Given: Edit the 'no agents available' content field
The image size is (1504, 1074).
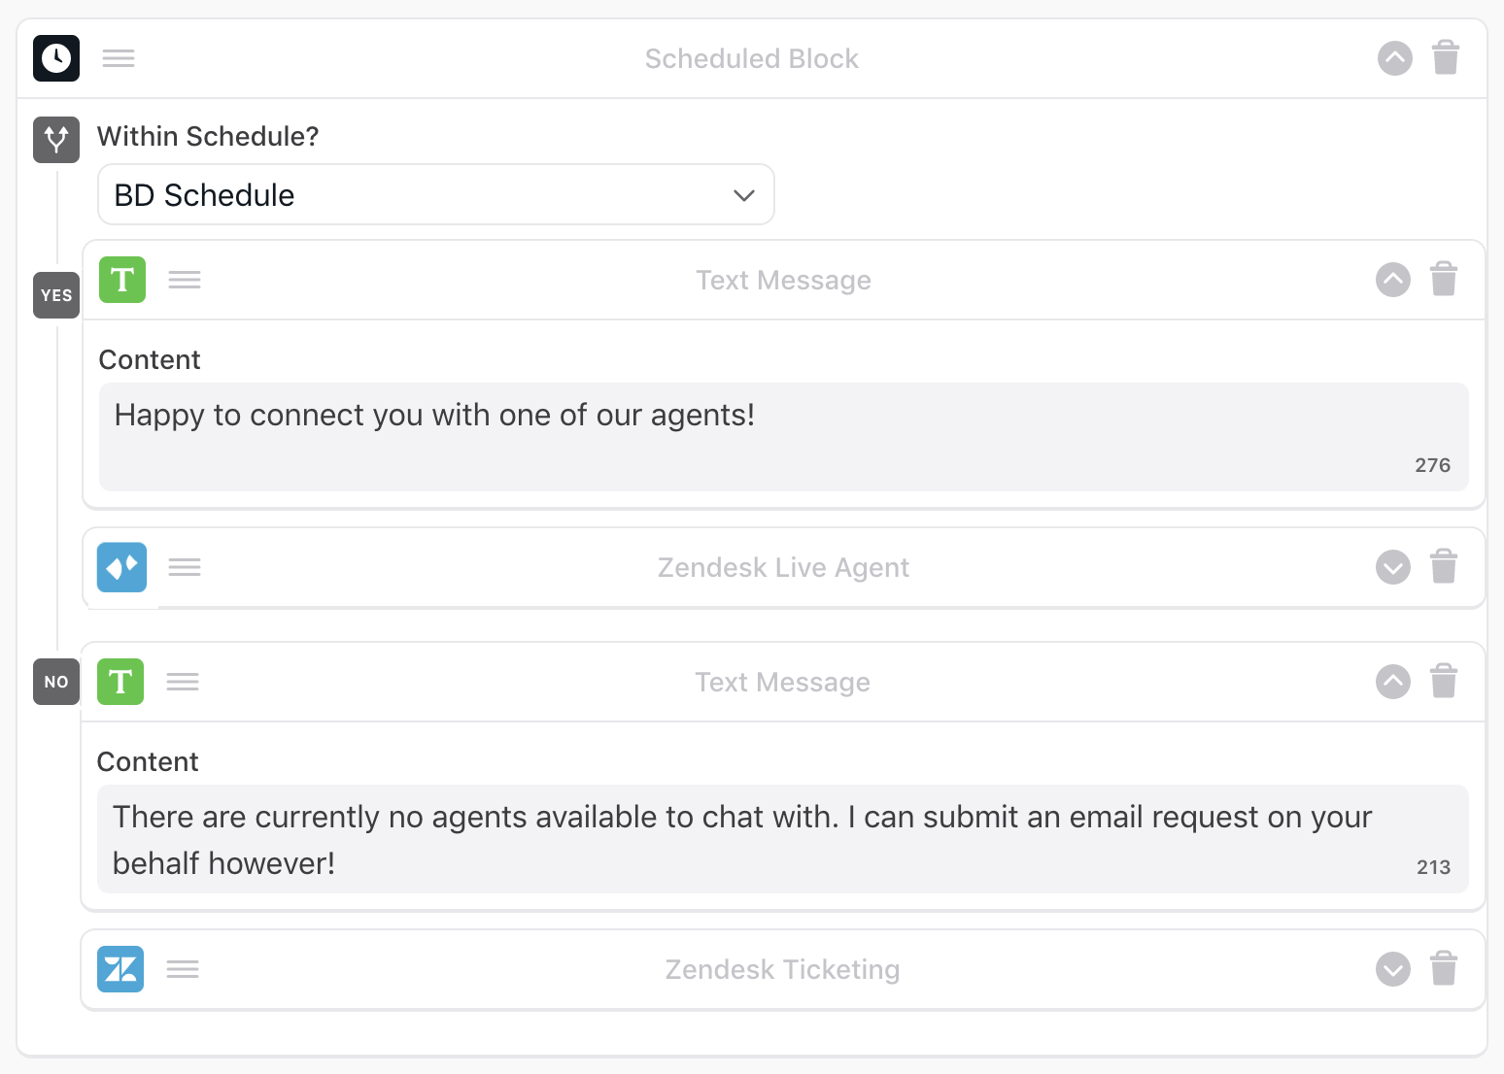Looking at the screenshot, I should pos(783,839).
